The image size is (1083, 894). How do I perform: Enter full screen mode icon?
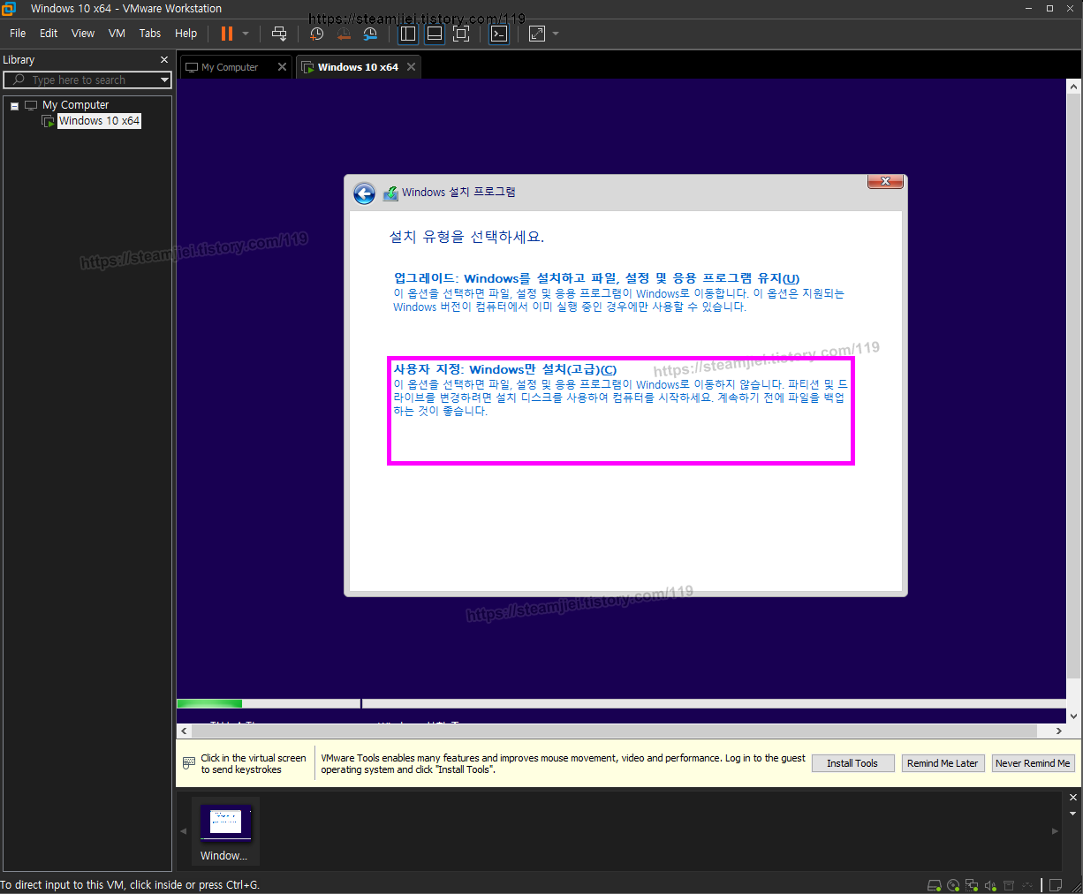tap(461, 34)
